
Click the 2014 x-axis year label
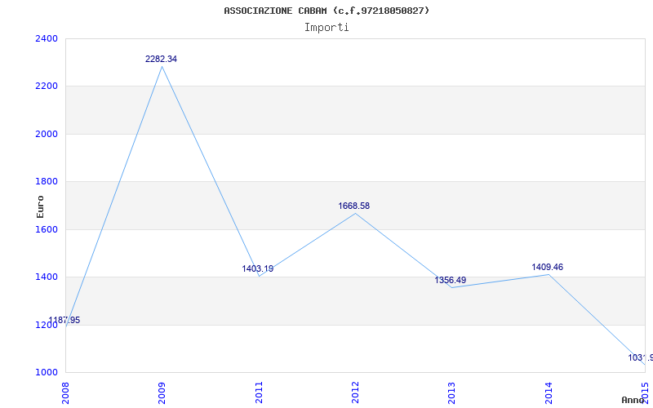(x=549, y=392)
